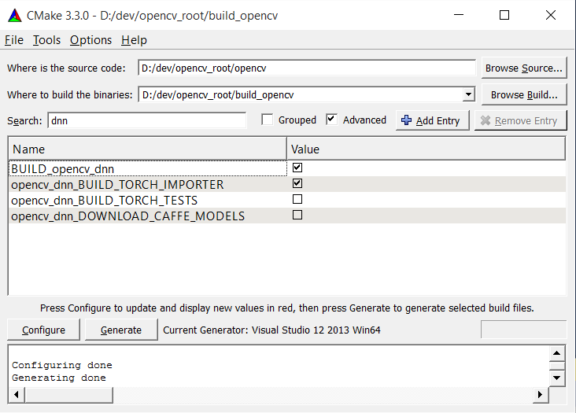Open the File menu
This screenshot has width=576, height=413.
pos(14,39)
